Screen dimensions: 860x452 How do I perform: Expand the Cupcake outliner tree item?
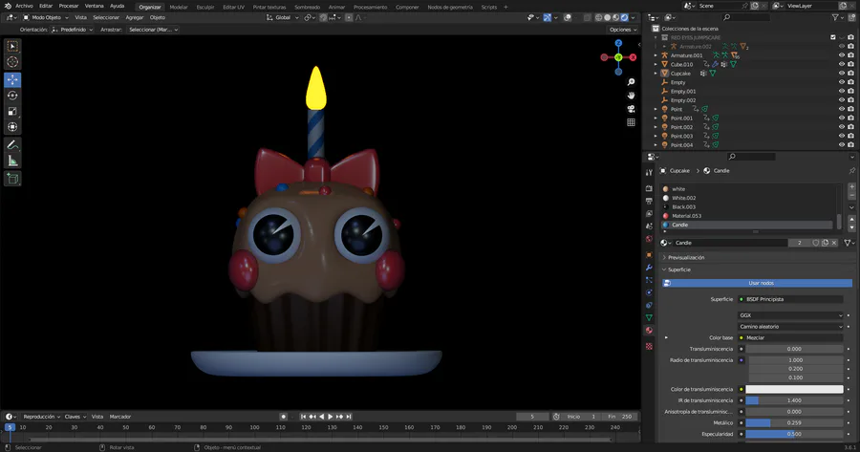tap(656, 73)
